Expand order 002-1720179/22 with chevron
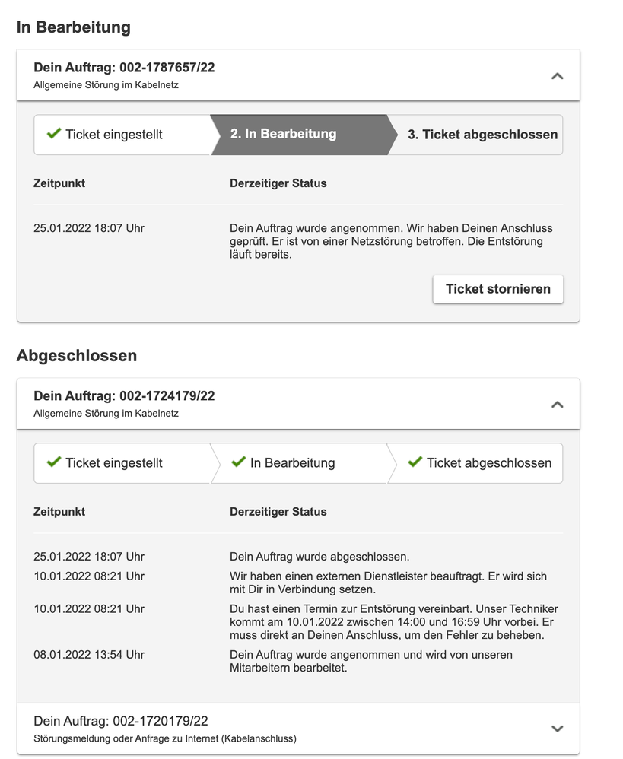The height and width of the screenshot is (759, 623). [x=557, y=729]
